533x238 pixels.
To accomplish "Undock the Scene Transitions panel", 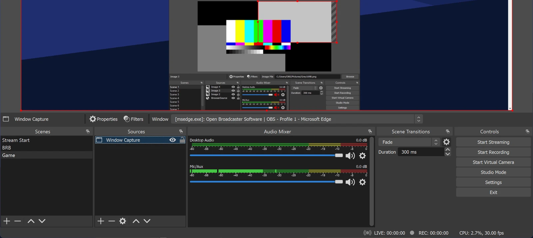I will point(447,132).
